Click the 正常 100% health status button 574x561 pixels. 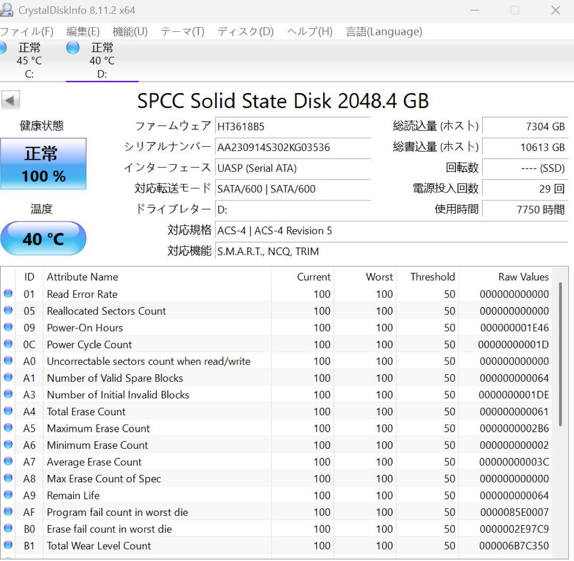[x=43, y=163]
